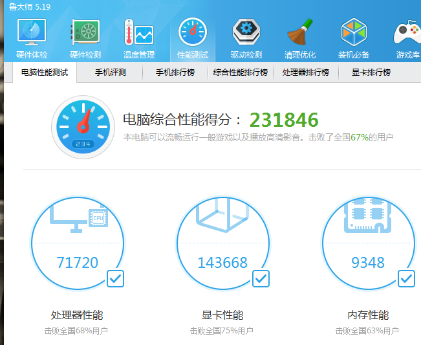Click the 鲁大师 5.19 title text
Screen dimensions: 421x345
click(30, 6)
